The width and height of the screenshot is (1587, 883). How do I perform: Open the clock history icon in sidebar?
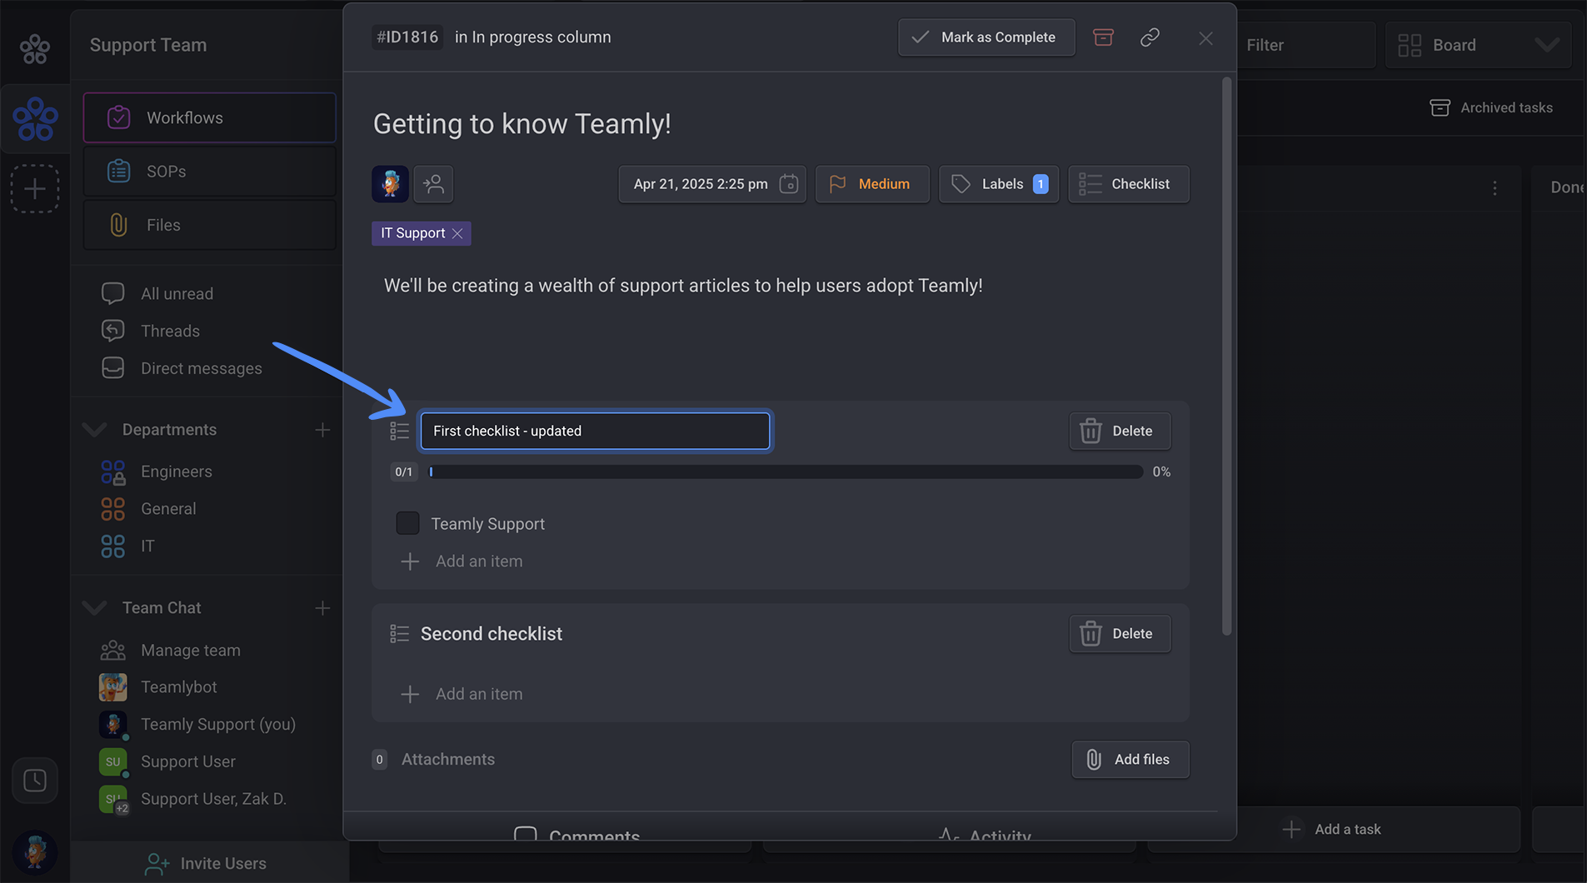[x=35, y=781]
